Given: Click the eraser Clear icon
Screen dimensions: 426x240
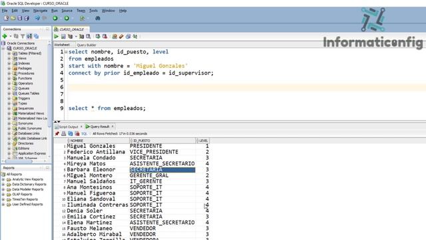Looking at the screenshot, I should [x=121, y=37].
